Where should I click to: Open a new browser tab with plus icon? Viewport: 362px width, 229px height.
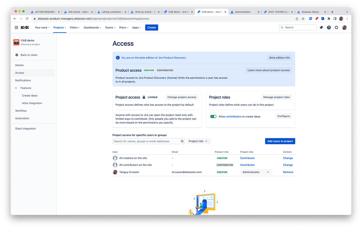click(x=332, y=12)
